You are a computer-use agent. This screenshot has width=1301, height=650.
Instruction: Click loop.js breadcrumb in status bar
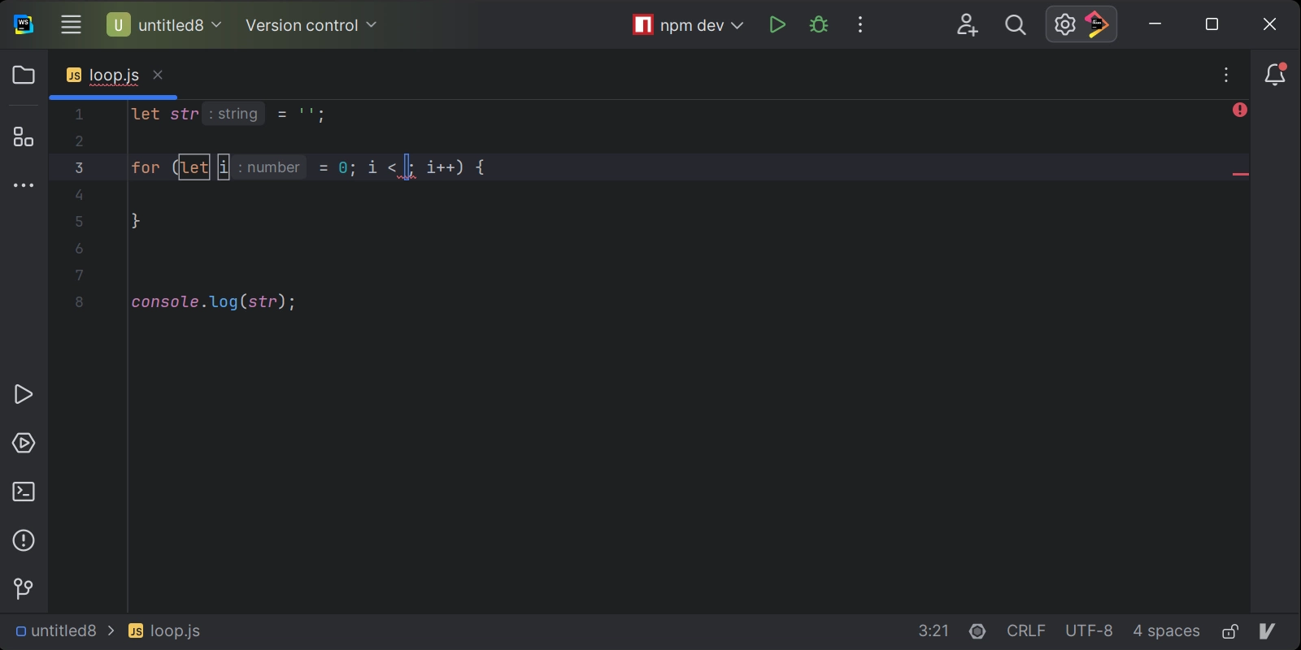164,630
